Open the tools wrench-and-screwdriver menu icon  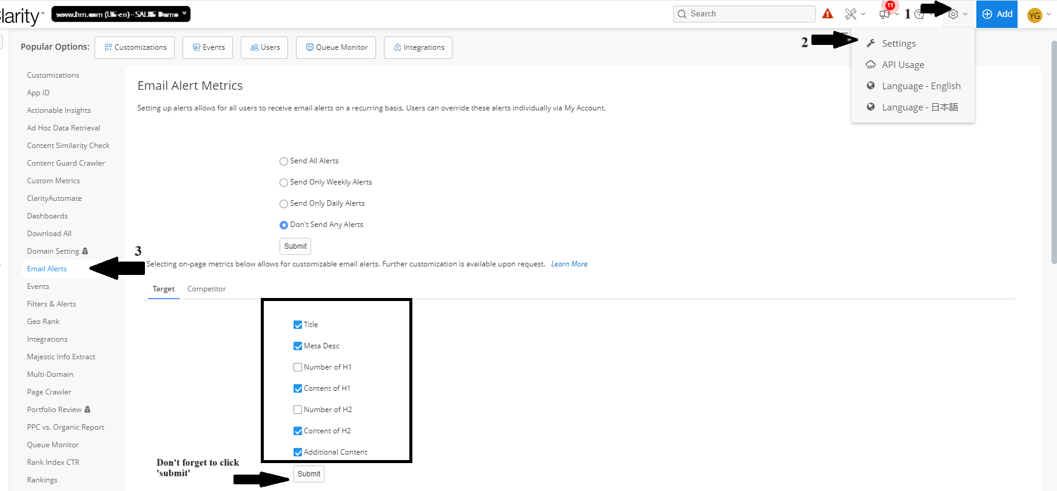(x=851, y=14)
